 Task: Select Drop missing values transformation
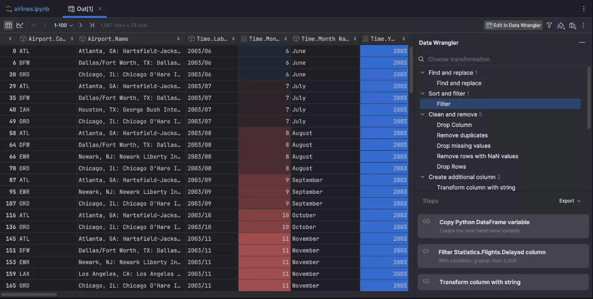point(464,146)
